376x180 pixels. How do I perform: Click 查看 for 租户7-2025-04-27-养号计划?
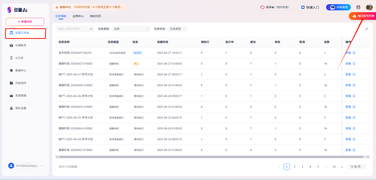point(348,74)
